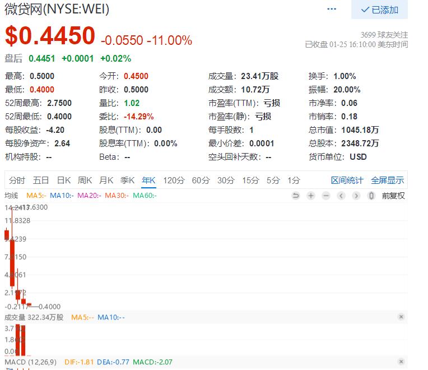The image size is (428, 370).
Task: Click the 振幅 value 20.00%
Action: (347, 90)
